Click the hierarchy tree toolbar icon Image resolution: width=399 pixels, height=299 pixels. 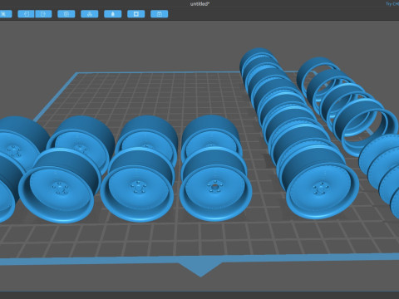90,14
